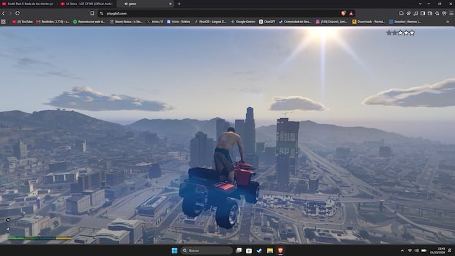Open the clock and date panel
Image resolution: width=455 pixels, height=256 pixels.
coord(437,251)
